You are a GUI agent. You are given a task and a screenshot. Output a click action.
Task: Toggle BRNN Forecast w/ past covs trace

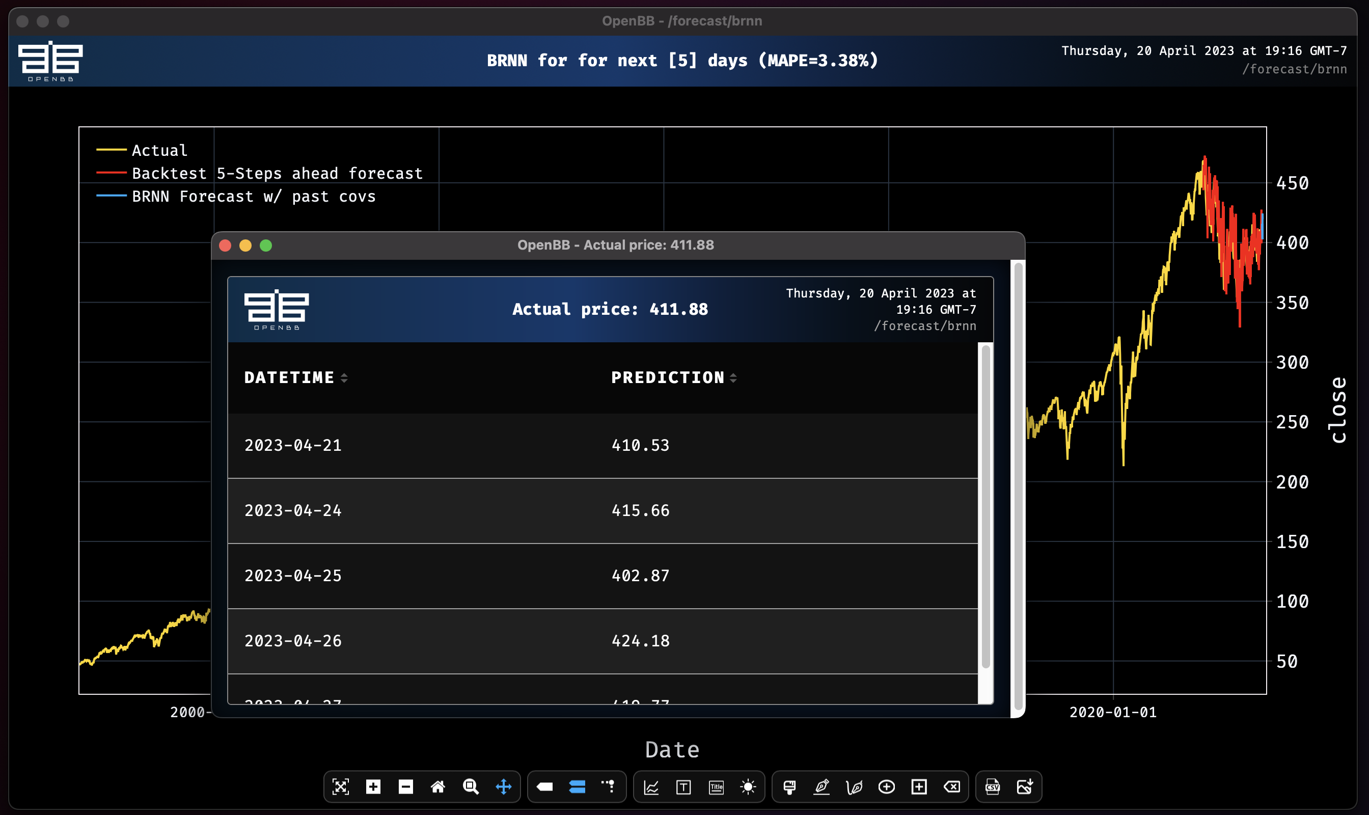click(236, 196)
